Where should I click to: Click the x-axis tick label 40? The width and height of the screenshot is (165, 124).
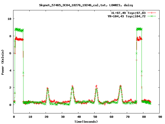point(79,117)
